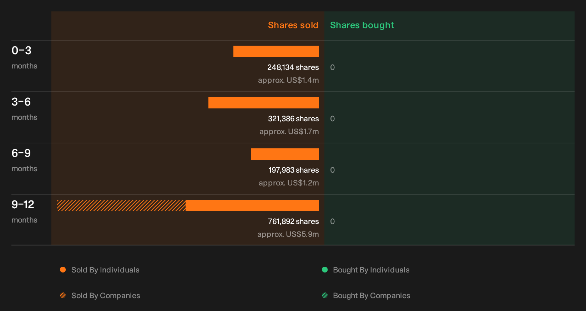Click the orange bar for 3-6 months

pyautogui.click(x=263, y=103)
